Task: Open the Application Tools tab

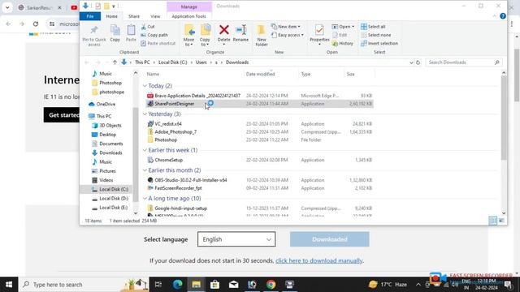Action: pos(188,16)
